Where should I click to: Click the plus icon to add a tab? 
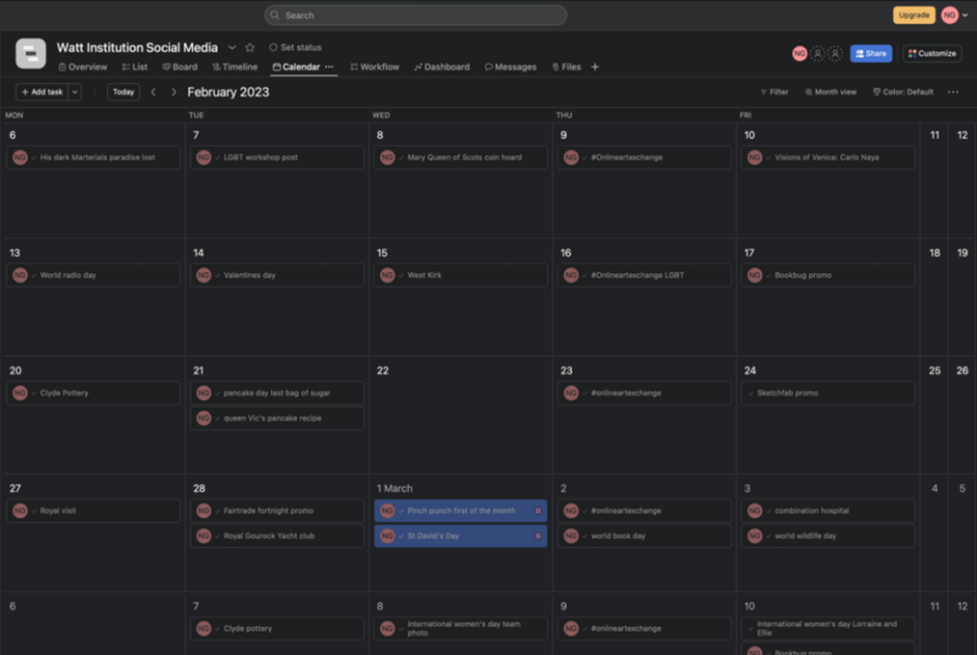click(x=595, y=67)
